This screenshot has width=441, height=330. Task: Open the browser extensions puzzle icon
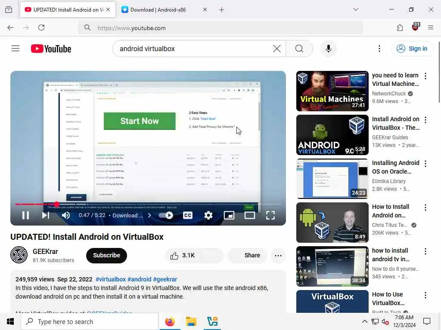click(400, 27)
